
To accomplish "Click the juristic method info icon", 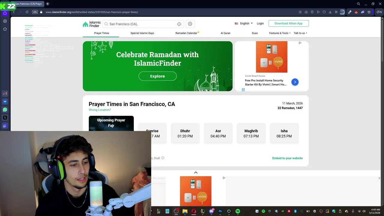I will (163, 158).
